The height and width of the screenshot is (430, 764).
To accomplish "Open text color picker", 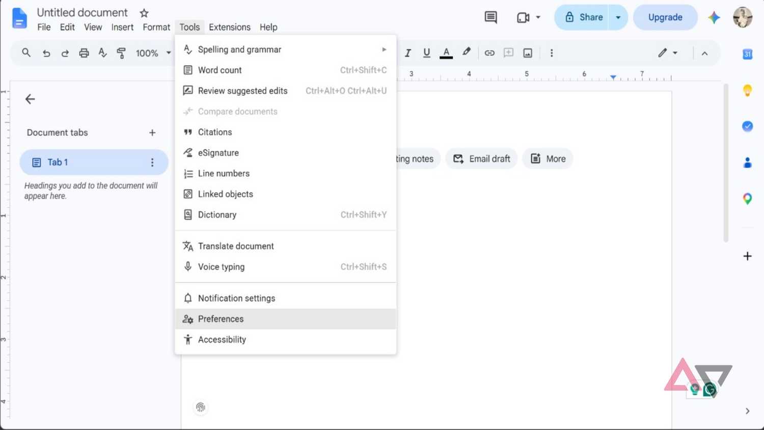I will click(x=446, y=53).
